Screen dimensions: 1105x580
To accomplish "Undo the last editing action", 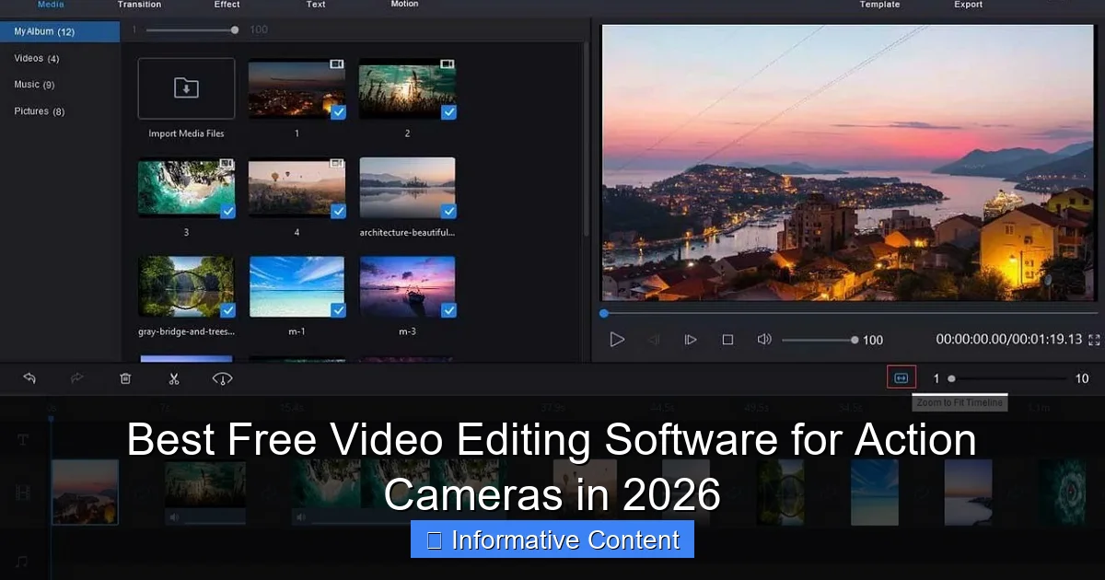I will tap(29, 377).
